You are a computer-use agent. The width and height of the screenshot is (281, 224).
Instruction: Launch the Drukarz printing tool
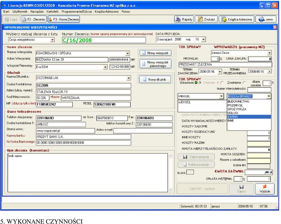[x=206, y=19]
